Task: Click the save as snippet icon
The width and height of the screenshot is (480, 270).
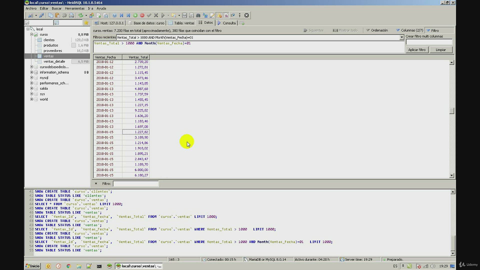Action: pos(191,15)
